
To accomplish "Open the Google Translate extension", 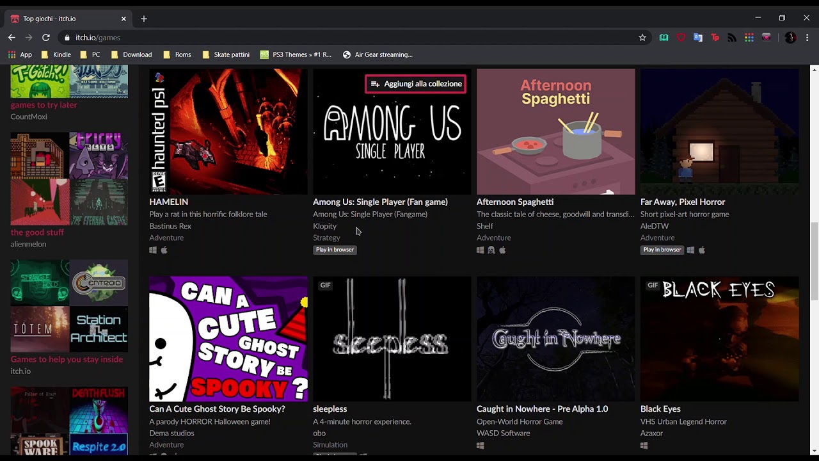I will (698, 38).
